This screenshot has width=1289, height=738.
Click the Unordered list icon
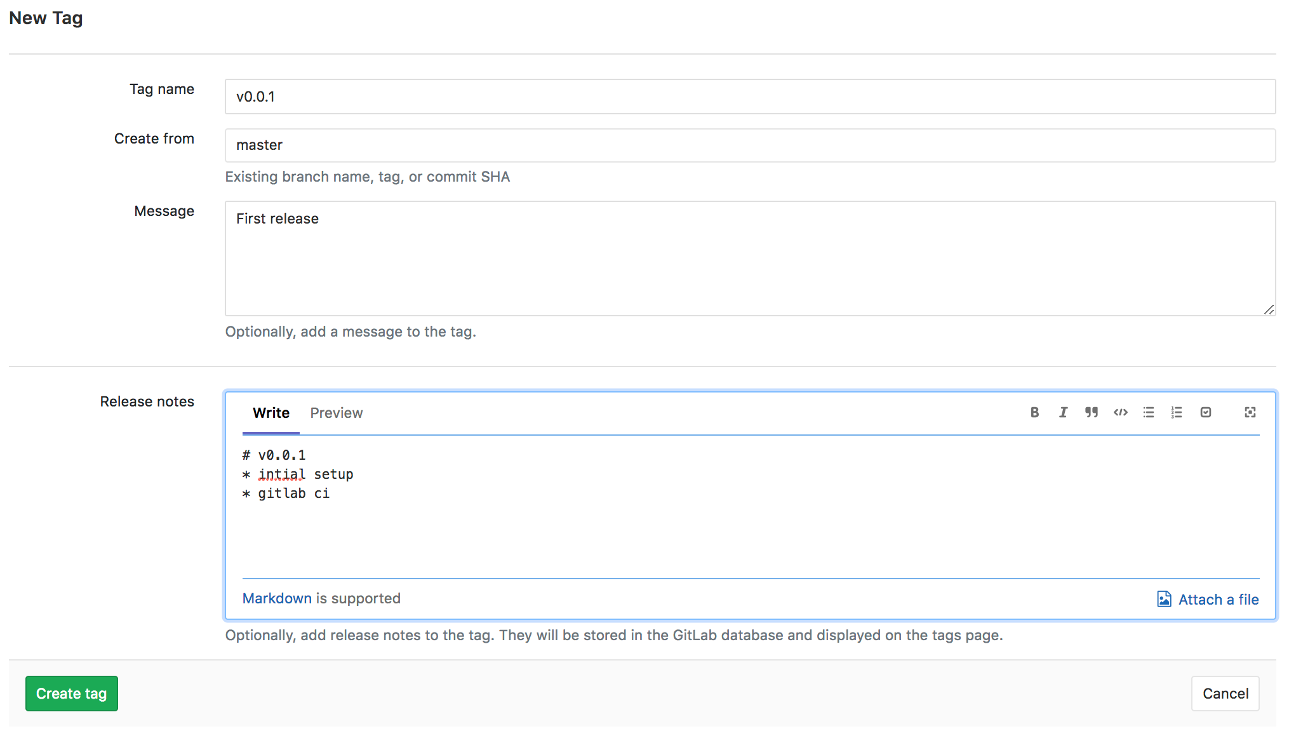[x=1148, y=413]
